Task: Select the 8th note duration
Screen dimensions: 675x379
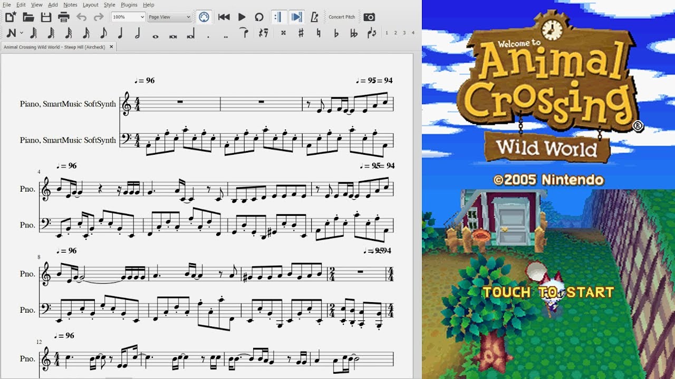Action: [103, 33]
